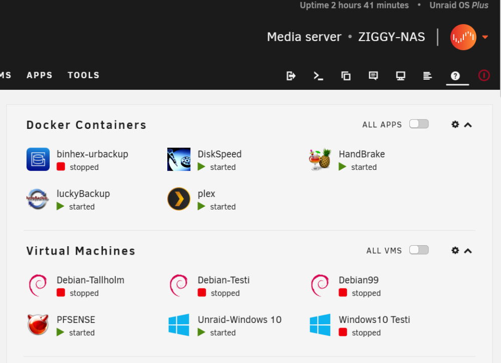The width and height of the screenshot is (501, 363).
Task: Click the red power icon
Action: (x=484, y=76)
